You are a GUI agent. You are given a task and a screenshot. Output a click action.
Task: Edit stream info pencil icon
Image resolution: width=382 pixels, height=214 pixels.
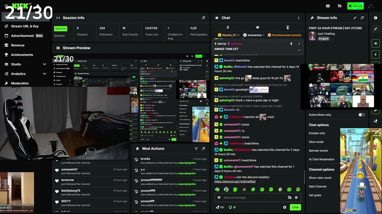[355, 18]
